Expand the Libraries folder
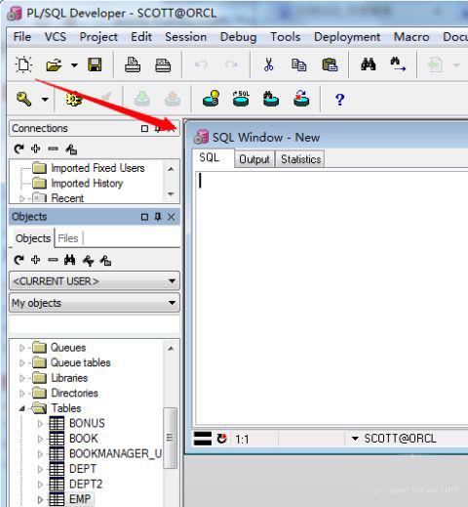This screenshot has height=507, width=468. click(x=21, y=378)
